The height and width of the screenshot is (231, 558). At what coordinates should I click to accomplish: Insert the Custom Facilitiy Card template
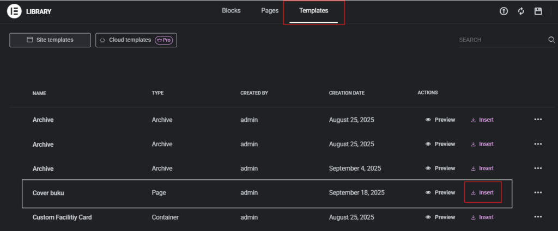(482, 217)
